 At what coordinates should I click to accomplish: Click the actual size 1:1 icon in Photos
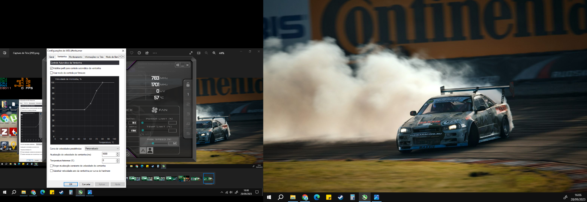tap(199, 53)
